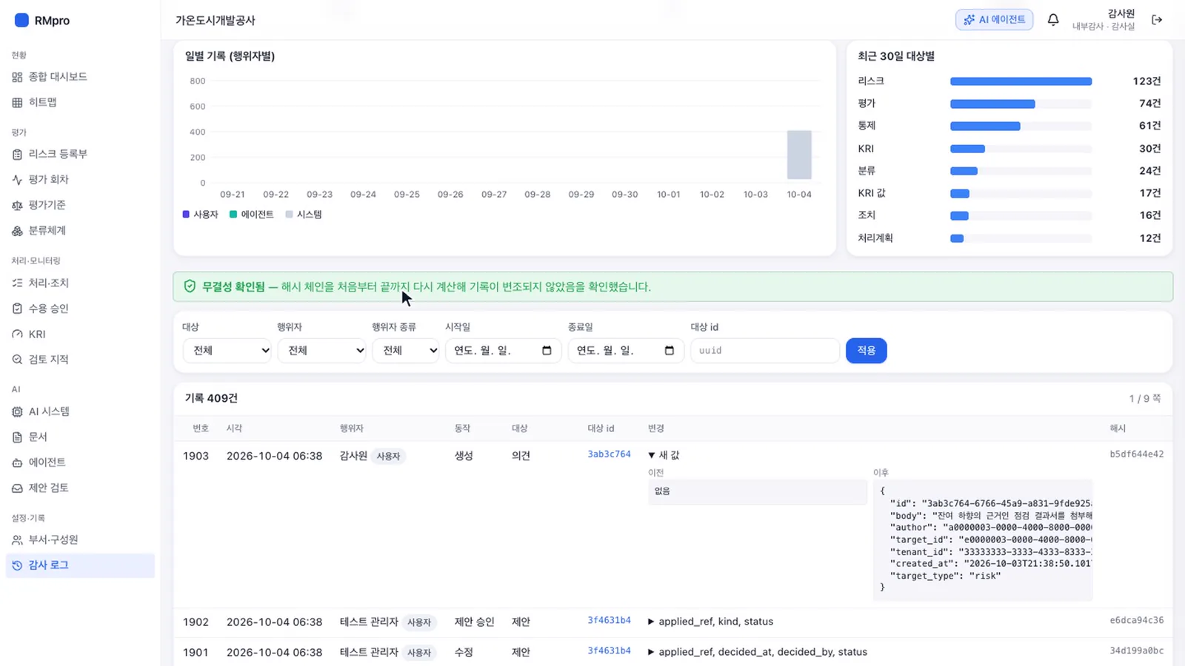This screenshot has height=666, width=1185.
Task: Click 평가 회차 activity icon
Action: (x=17, y=180)
